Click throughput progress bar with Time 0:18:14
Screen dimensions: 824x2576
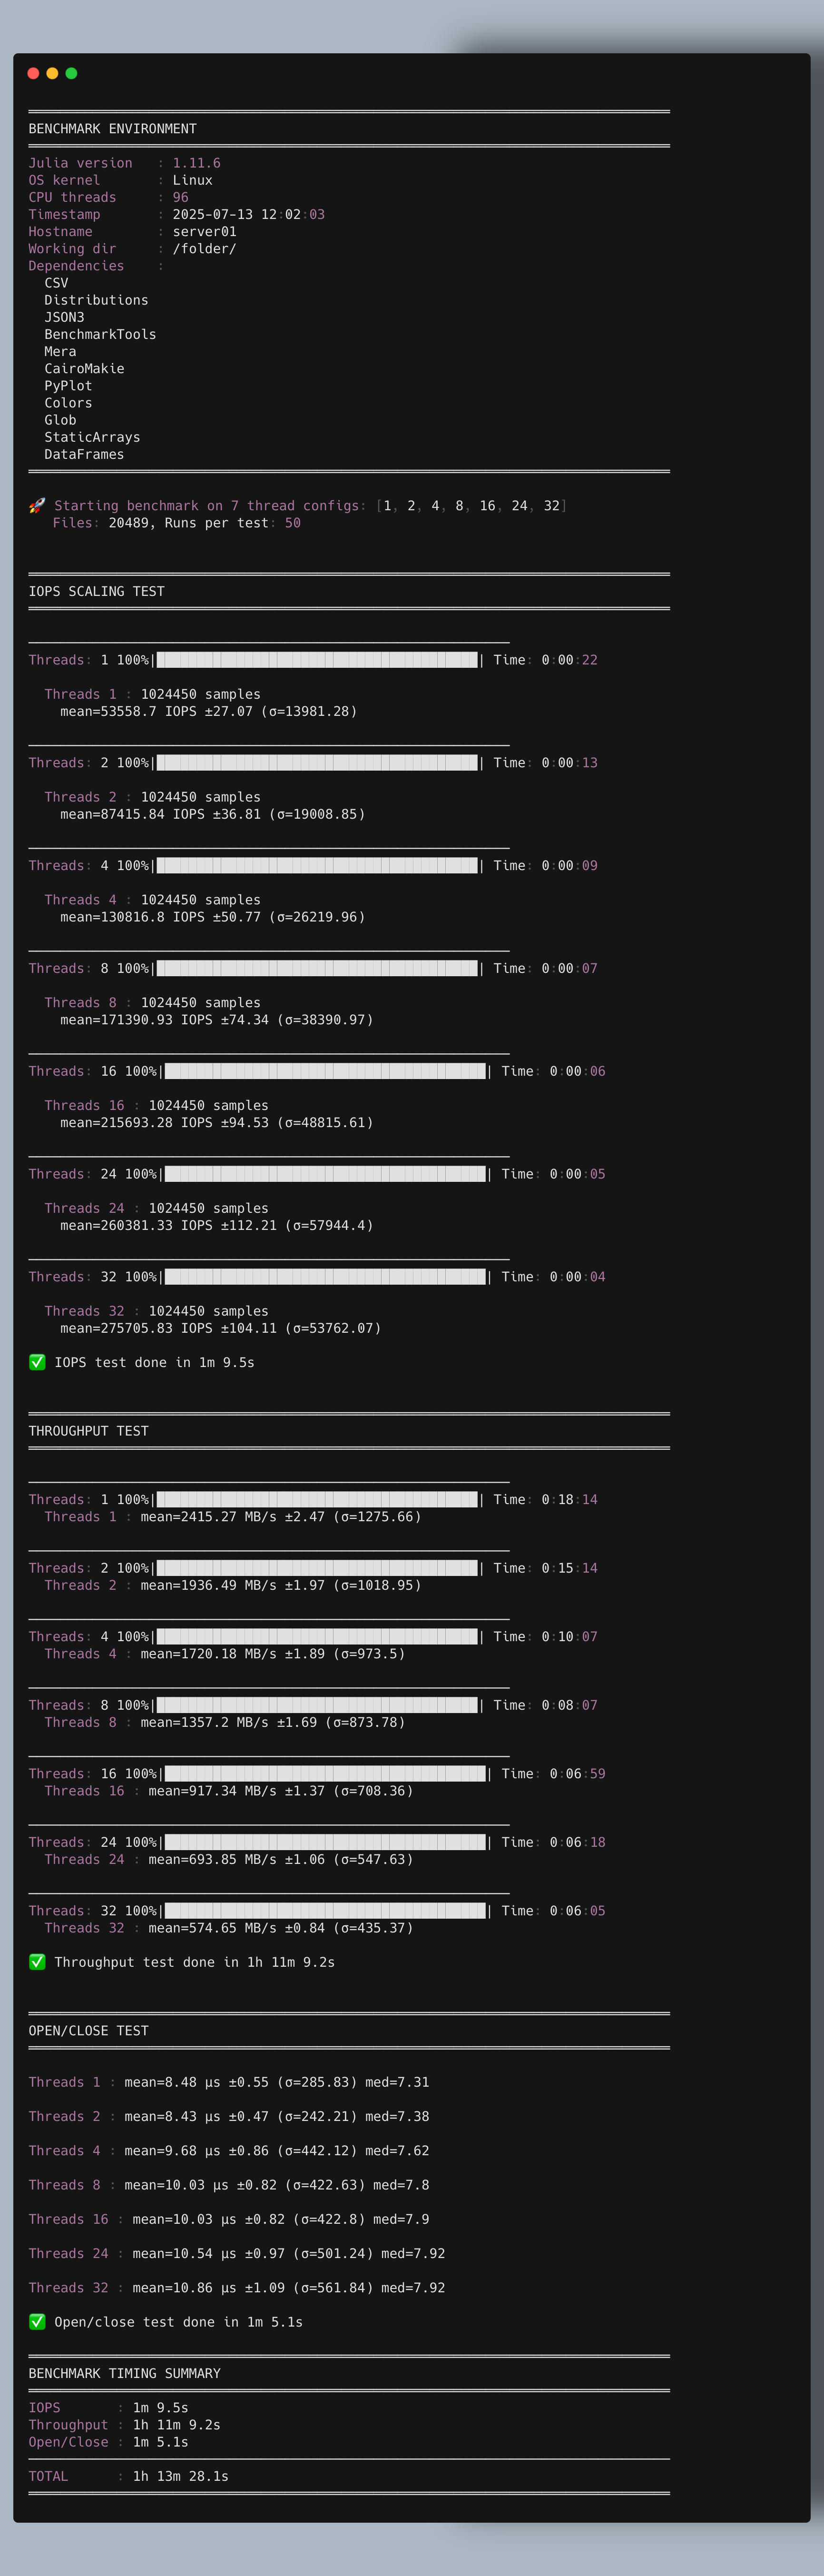click(x=317, y=1499)
